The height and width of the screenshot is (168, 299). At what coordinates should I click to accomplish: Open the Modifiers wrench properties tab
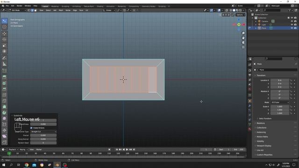point(249,105)
